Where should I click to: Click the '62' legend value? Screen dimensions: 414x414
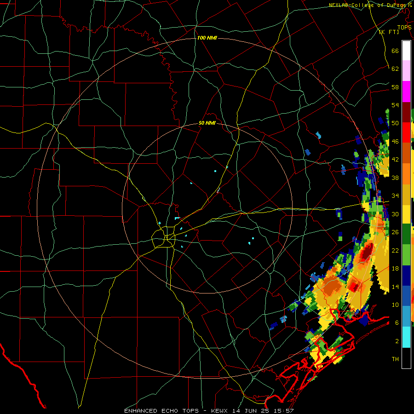click(x=395, y=69)
